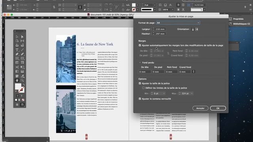Select the Content Placer tool

coord(22,45)
